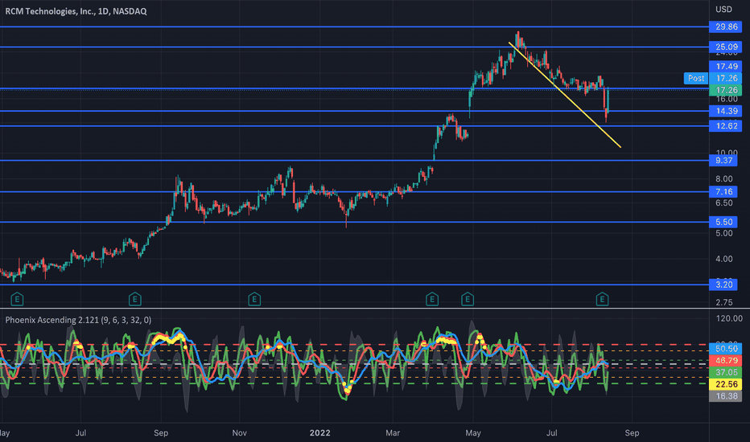The height and width of the screenshot is (442, 750).
Task: Select the 12.62 horizontal line price label
Action: coord(726,125)
